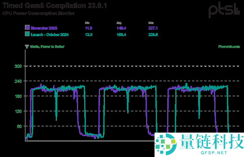This screenshot has height=157, width=244.
Task: Select the 'November 2025' legend label
Action: 44,28
